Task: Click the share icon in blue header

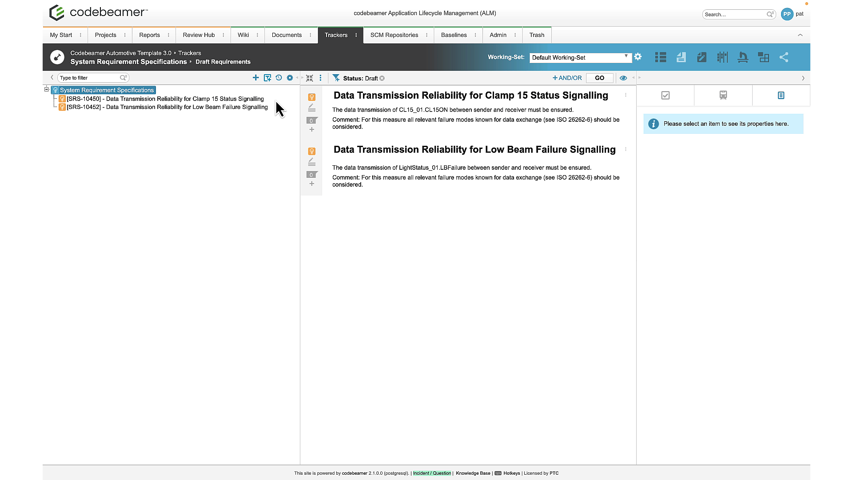Action: 784,57
